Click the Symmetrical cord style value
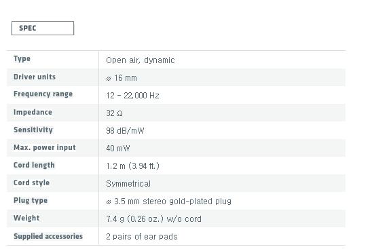 point(128,184)
